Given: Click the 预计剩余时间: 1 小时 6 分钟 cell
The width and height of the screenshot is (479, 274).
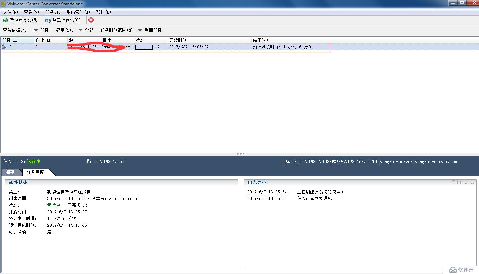Looking at the screenshot, I should point(283,47).
